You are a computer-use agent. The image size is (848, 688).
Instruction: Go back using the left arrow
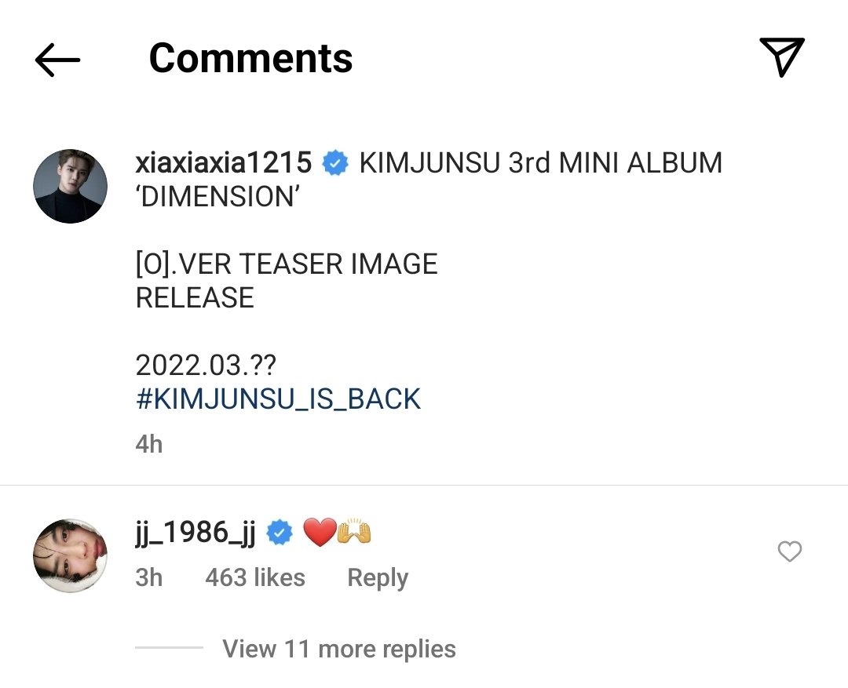(57, 60)
